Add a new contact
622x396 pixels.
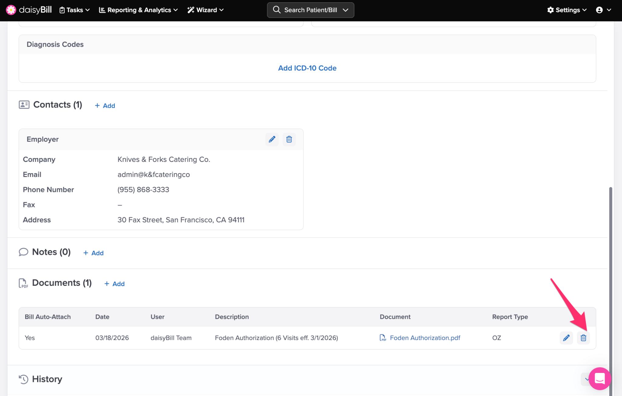[x=105, y=106]
